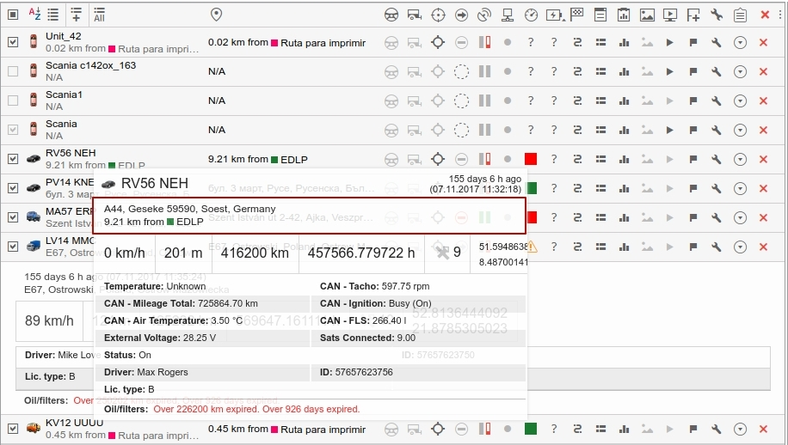Click crosshair tracking icon for KV12 UUUU

pos(438,429)
